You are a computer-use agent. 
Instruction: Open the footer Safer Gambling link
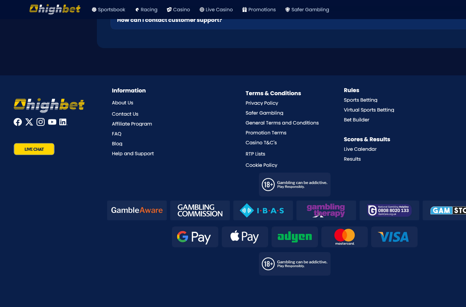tap(264, 113)
